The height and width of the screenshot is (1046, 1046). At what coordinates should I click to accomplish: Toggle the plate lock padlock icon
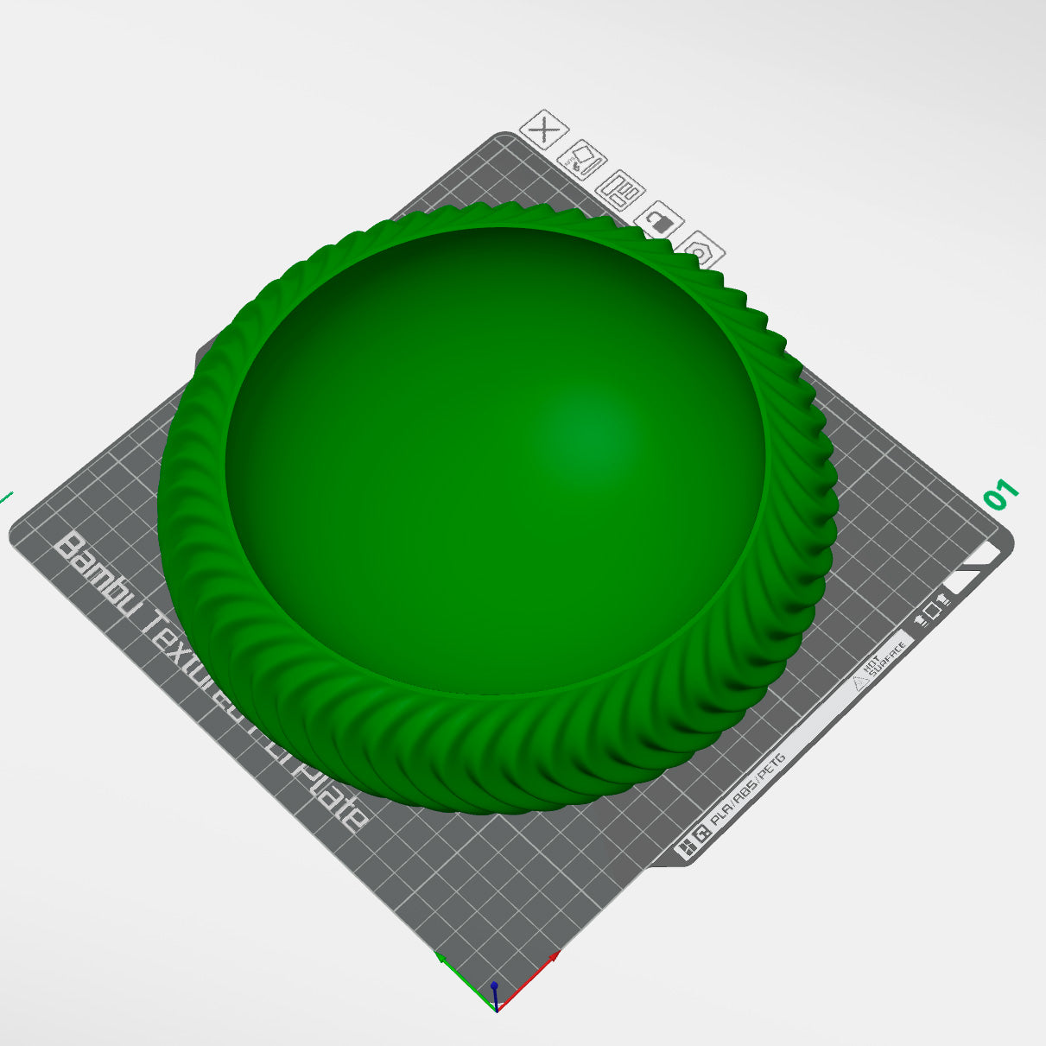pos(660,222)
